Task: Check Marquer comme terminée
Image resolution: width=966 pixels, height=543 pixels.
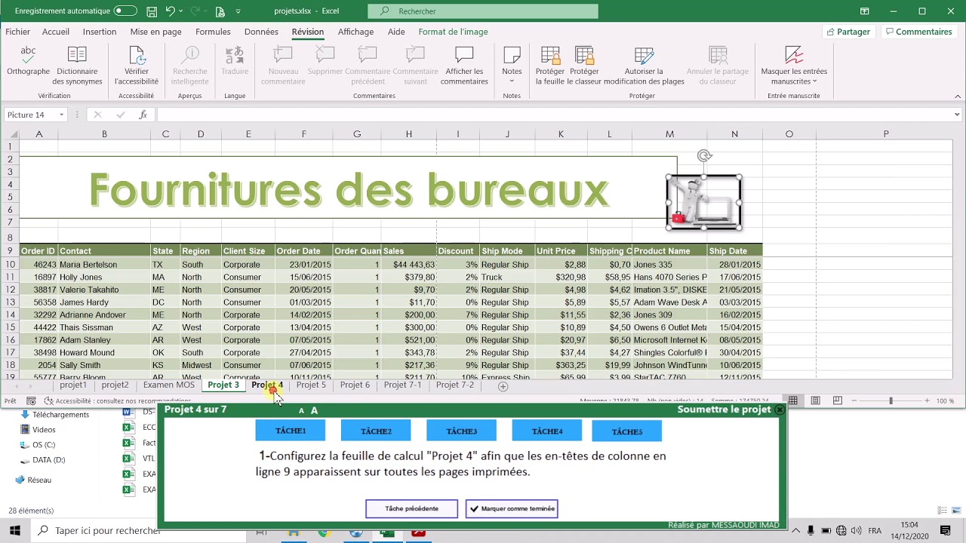Action: click(x=512, y=508)
